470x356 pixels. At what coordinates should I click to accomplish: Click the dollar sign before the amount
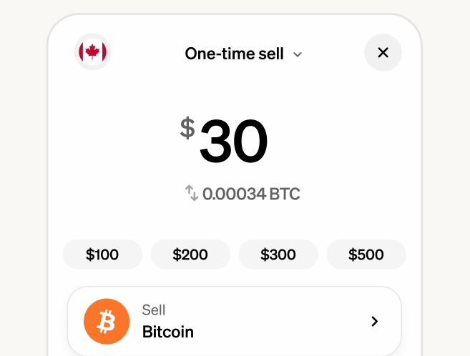(187, 129)
